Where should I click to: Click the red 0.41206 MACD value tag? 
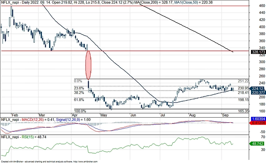point(258,123)
